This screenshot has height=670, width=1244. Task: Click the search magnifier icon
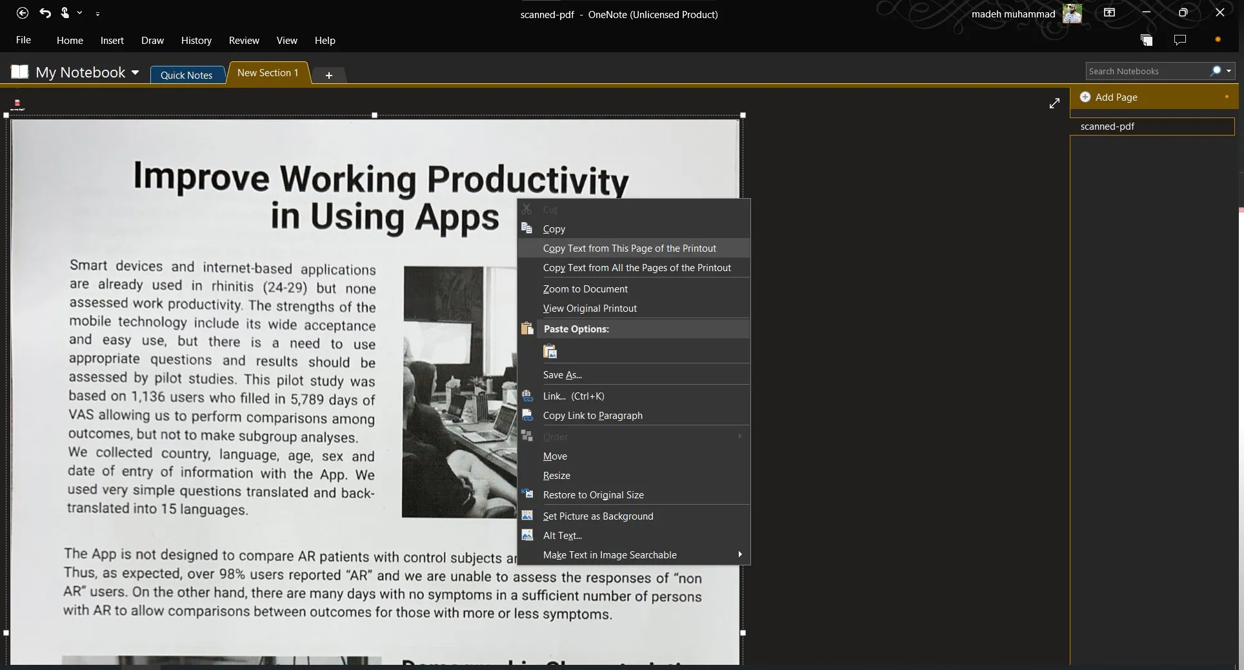coord(1216,71)
